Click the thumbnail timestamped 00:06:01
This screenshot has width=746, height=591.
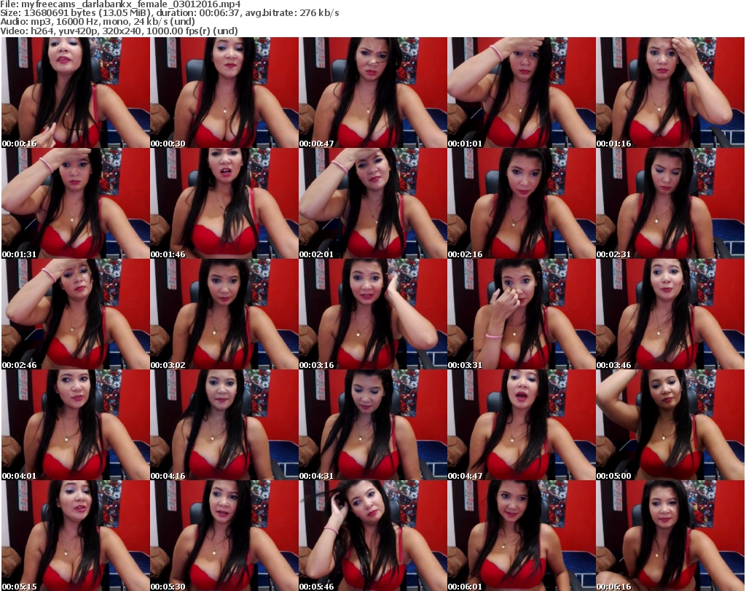522,536
